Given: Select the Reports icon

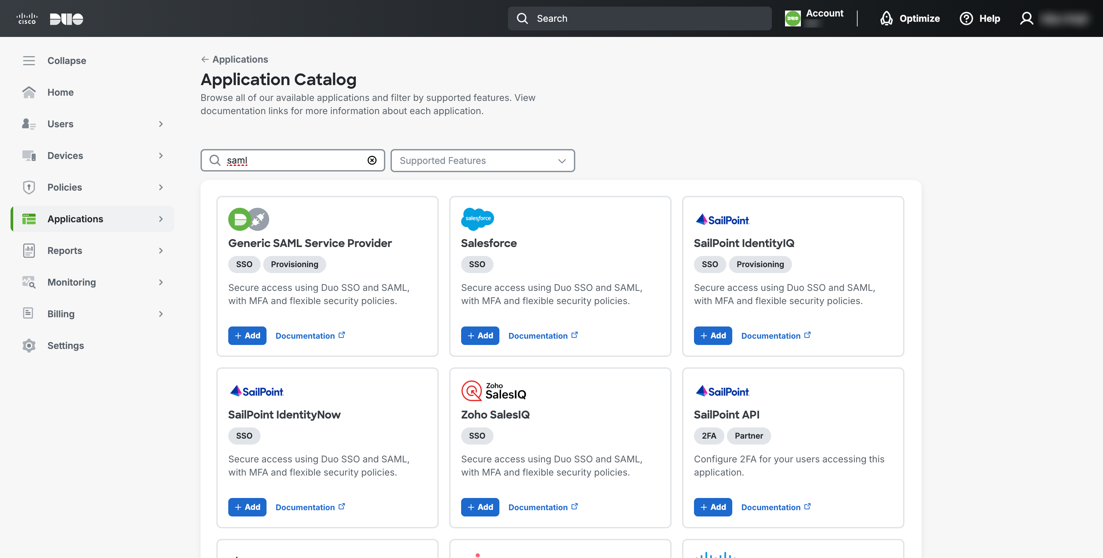Looking at the screenshot, I should click(x=28, y=251).
